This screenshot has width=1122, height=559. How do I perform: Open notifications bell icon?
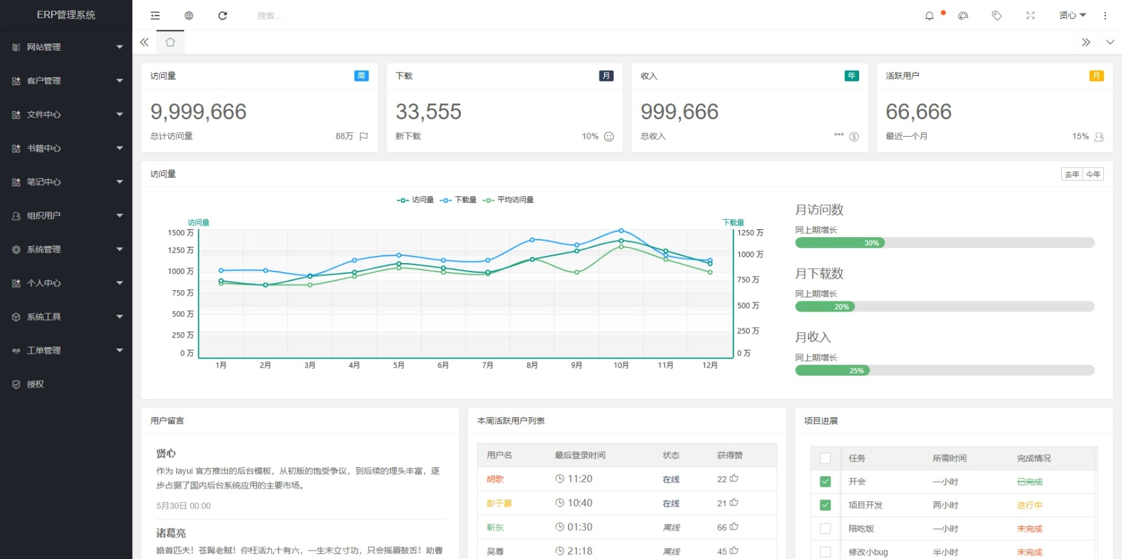point(929,16)
